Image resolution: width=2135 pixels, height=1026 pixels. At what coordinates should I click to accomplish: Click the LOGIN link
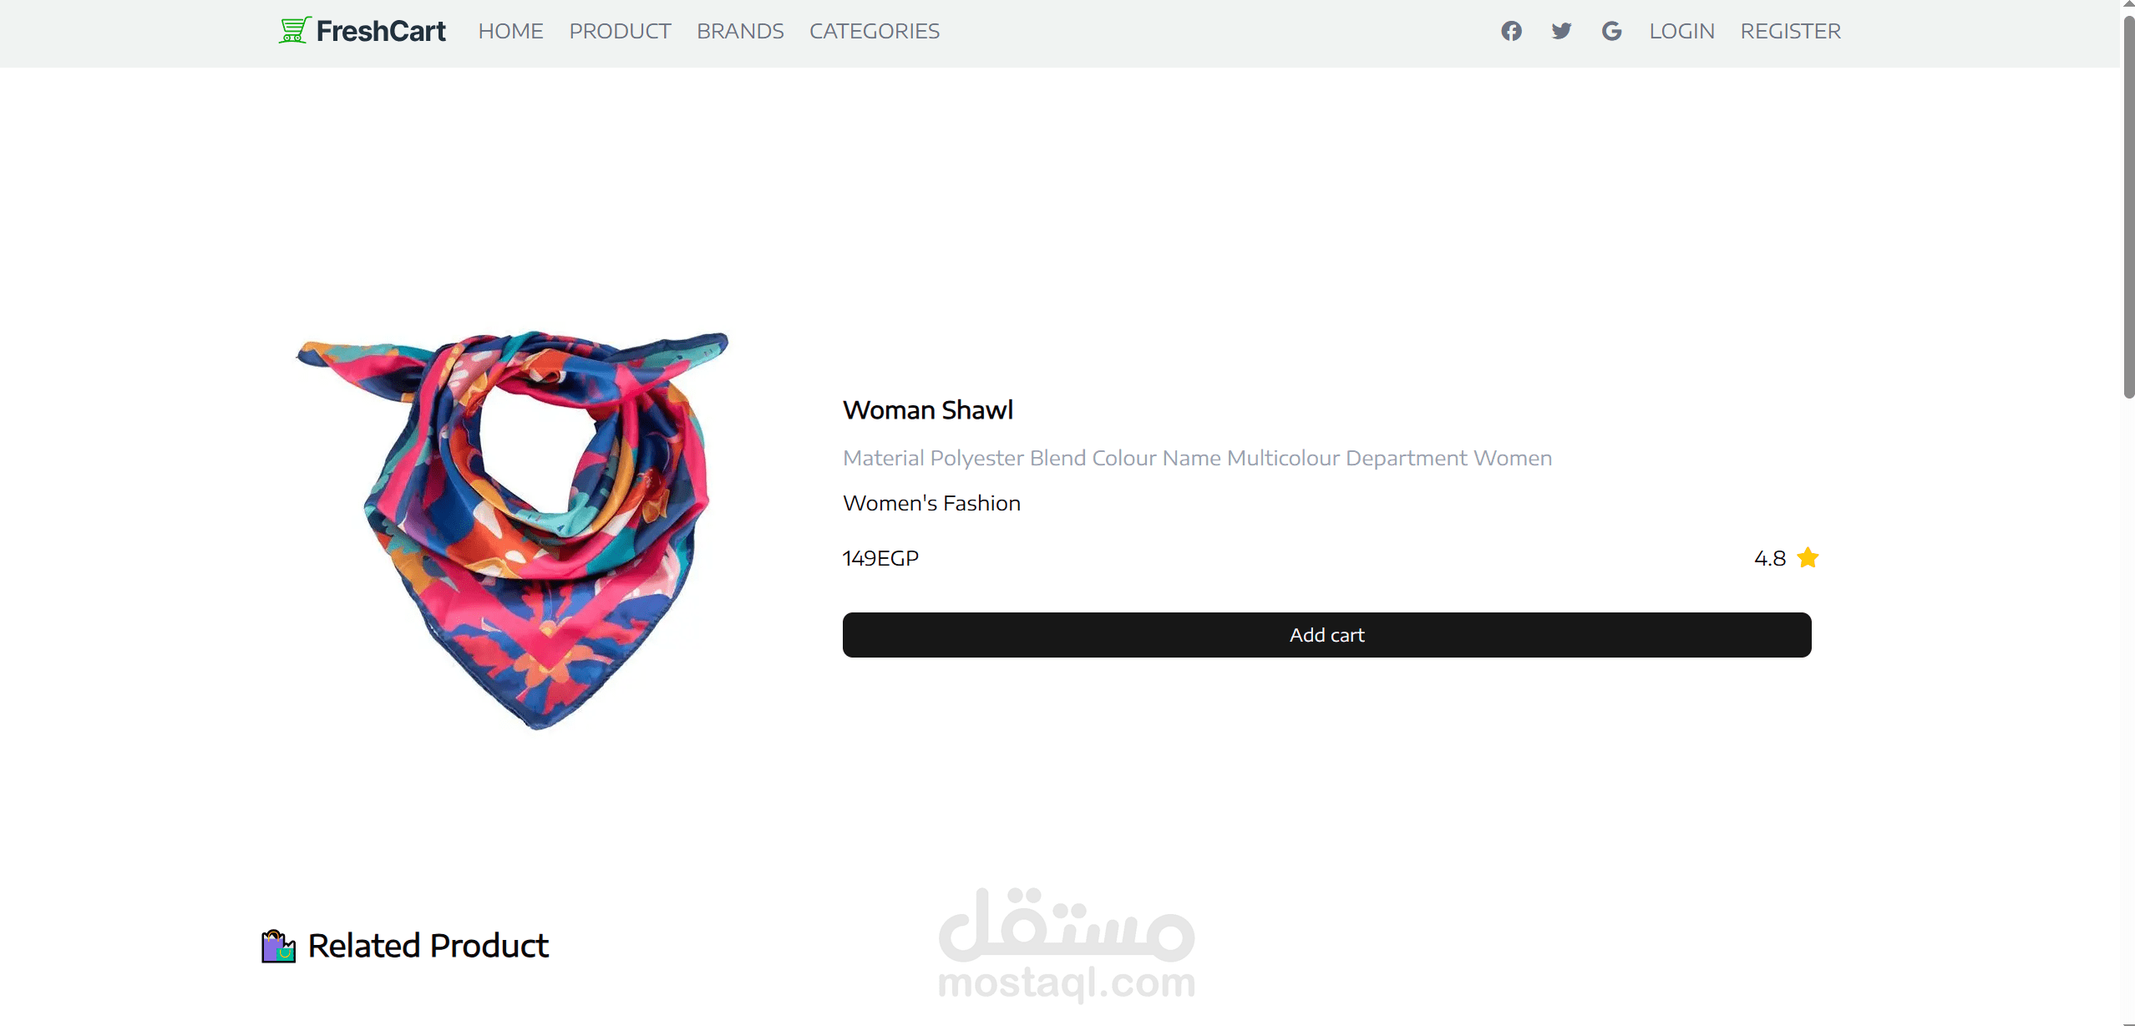1681,31
